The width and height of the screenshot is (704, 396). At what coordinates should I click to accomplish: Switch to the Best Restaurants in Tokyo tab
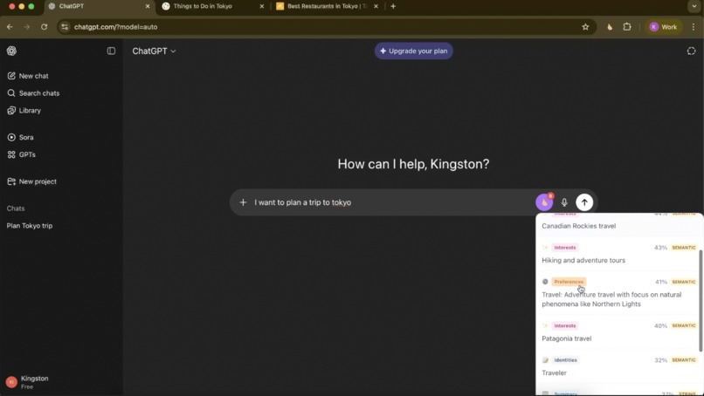327,6
